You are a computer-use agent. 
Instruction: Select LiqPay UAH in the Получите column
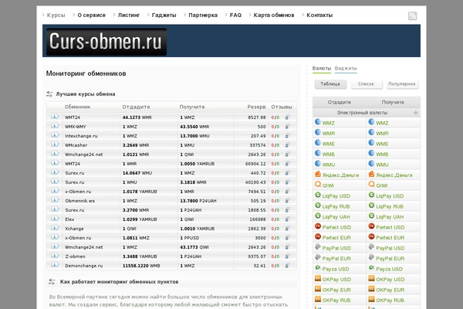click(390, 217)
